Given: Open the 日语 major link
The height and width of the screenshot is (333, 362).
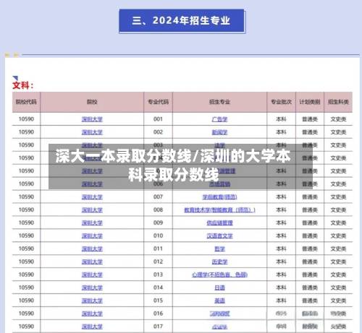Looking at the screenshot, I should pyautogui.click(x=219, y=287).
